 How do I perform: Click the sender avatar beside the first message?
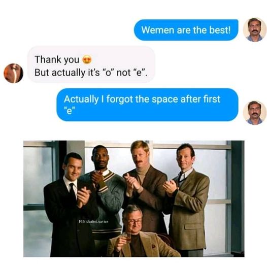[254, 29]
